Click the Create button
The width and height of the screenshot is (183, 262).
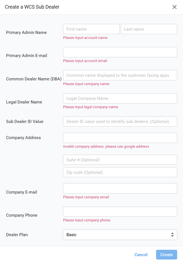pos(167,255)
